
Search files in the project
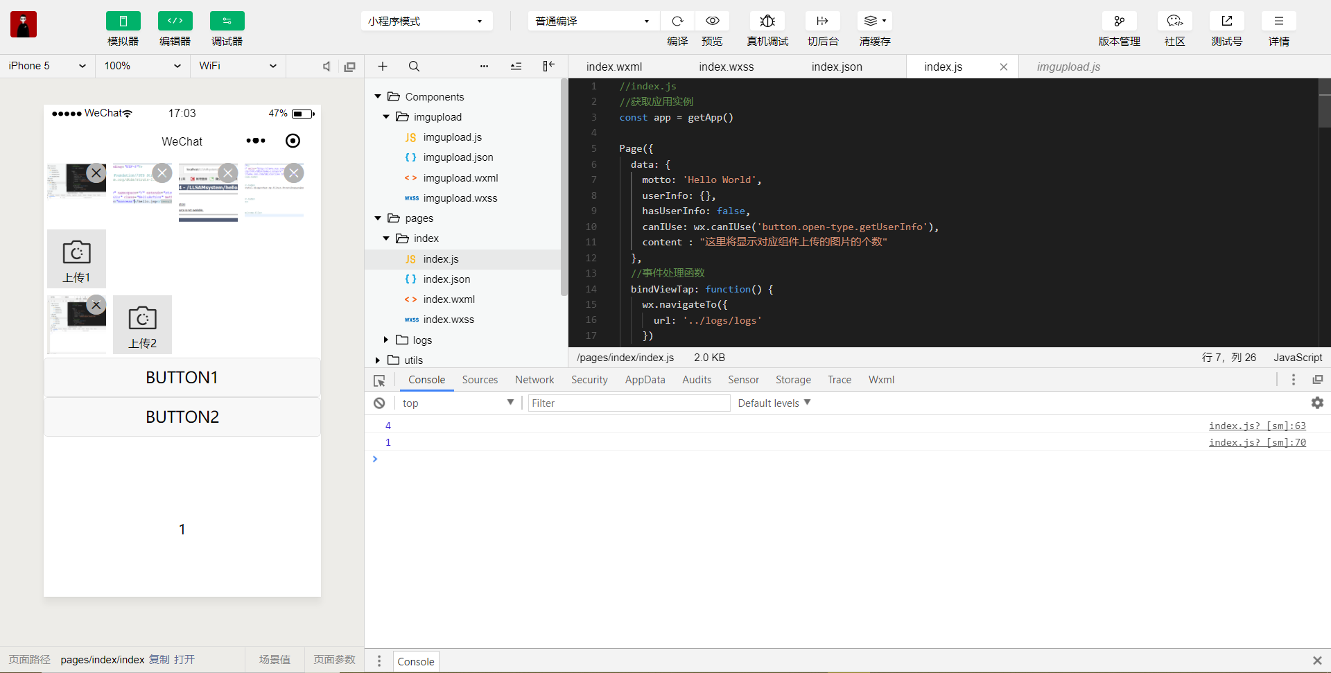414,67
